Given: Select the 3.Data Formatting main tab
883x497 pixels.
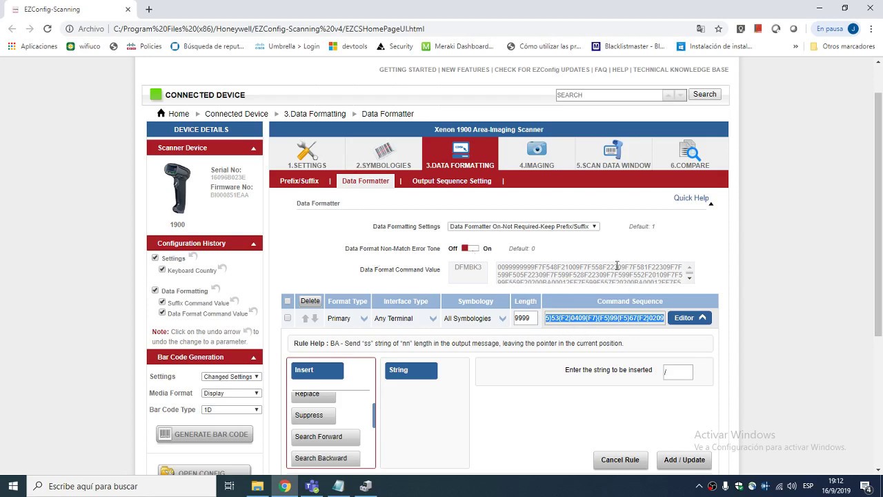Looking at the screenshot, I should 460,155.
